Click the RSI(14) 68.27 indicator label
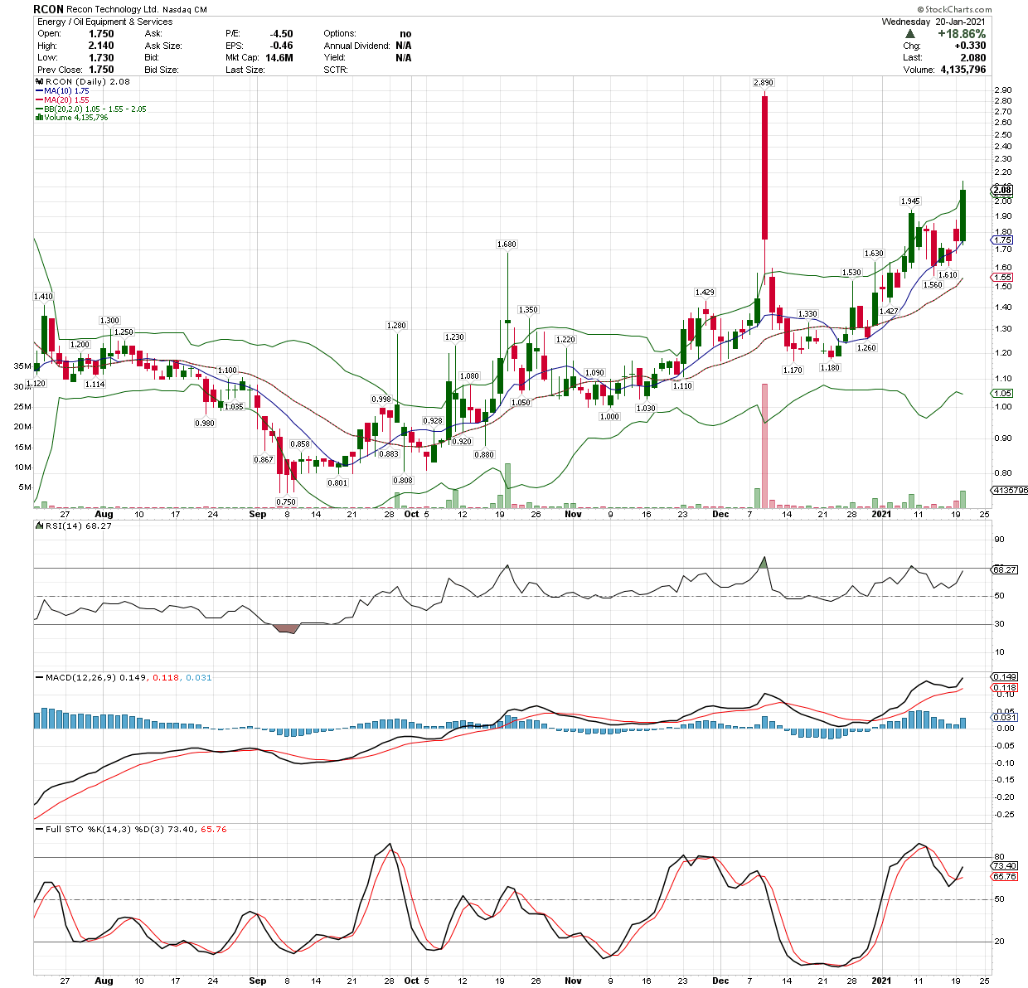Image resolution: width=1028 pixels, height=988 pixels. tap(78, 525)
